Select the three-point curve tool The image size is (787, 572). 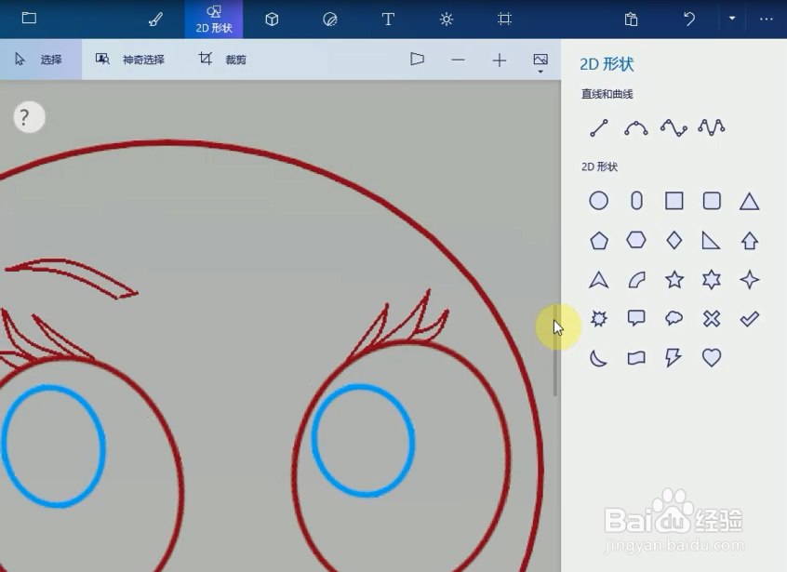click(636, 128)
